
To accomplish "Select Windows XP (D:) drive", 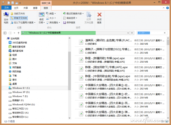I will 19,92.
